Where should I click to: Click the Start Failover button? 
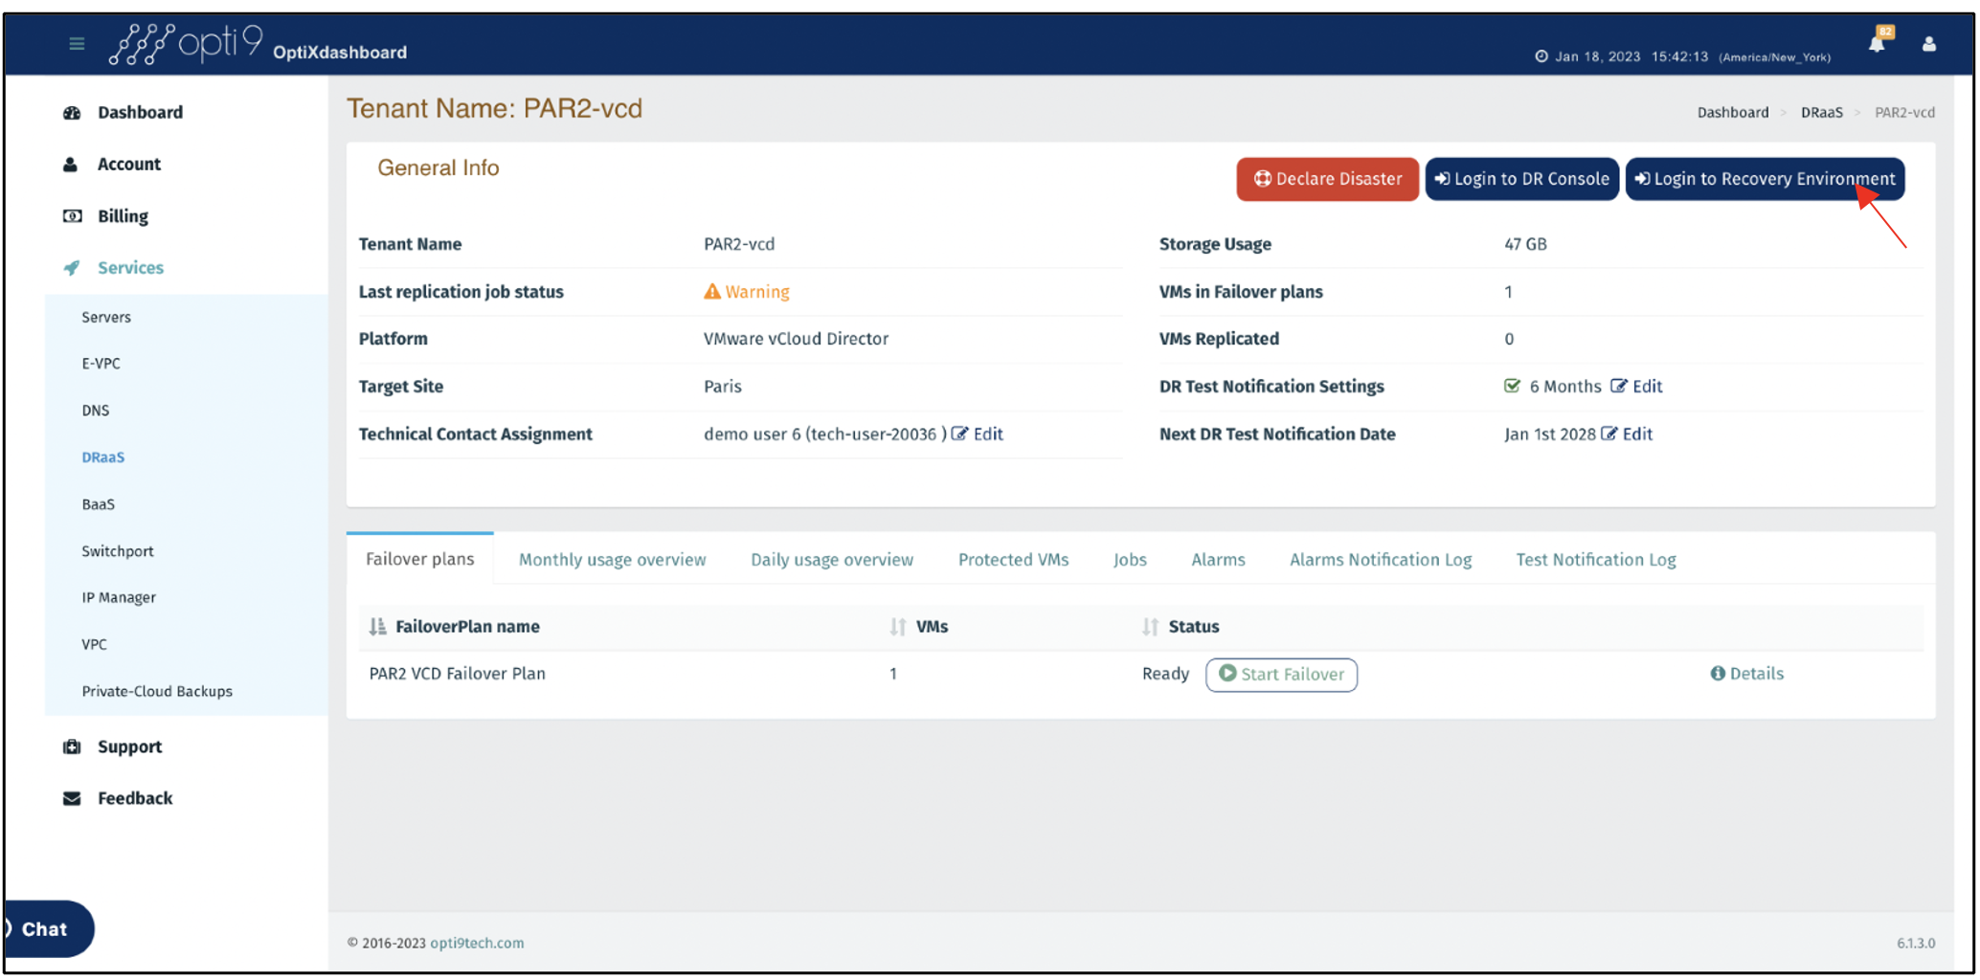(1281, 675)
